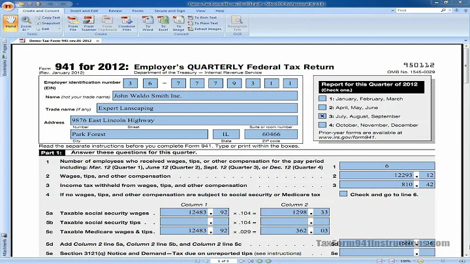Choose the Copy Text tool

(x=48, y=18)
